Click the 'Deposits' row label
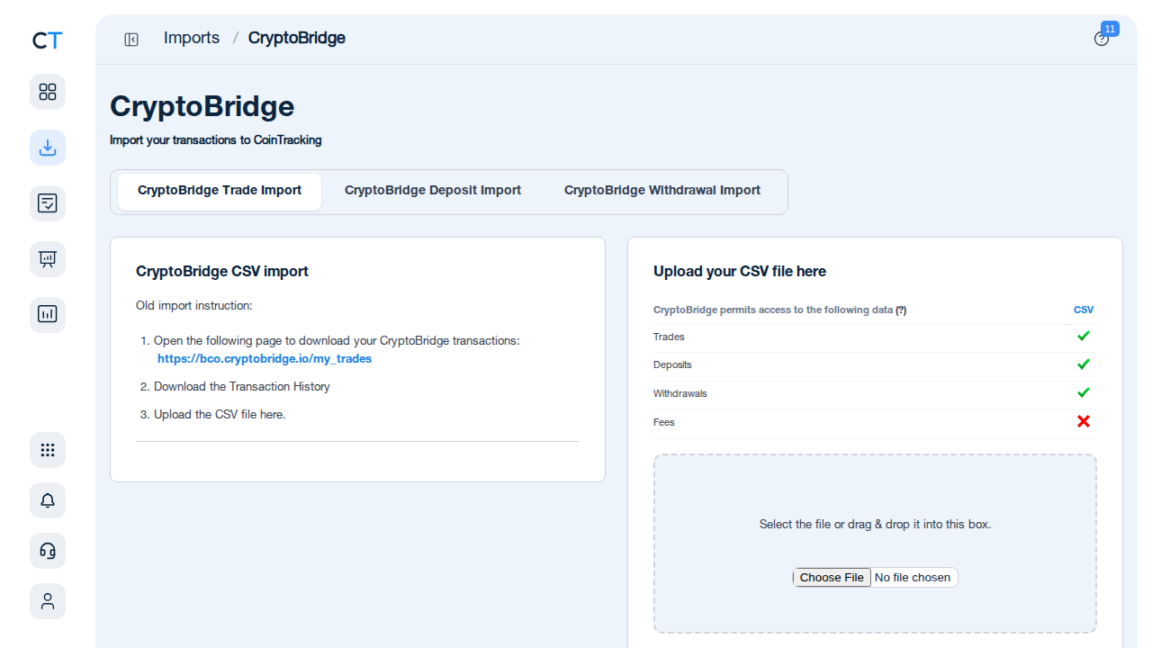 click(x=672, y=364)
